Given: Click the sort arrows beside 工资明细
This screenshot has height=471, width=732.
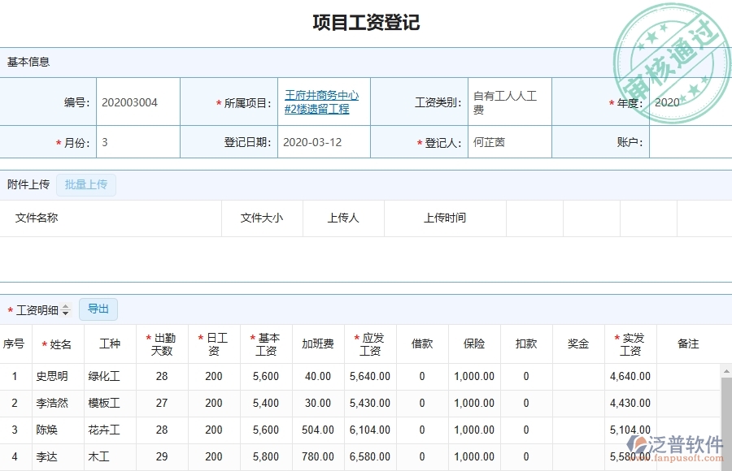Looking at the screenshot, I should [65, 309].
